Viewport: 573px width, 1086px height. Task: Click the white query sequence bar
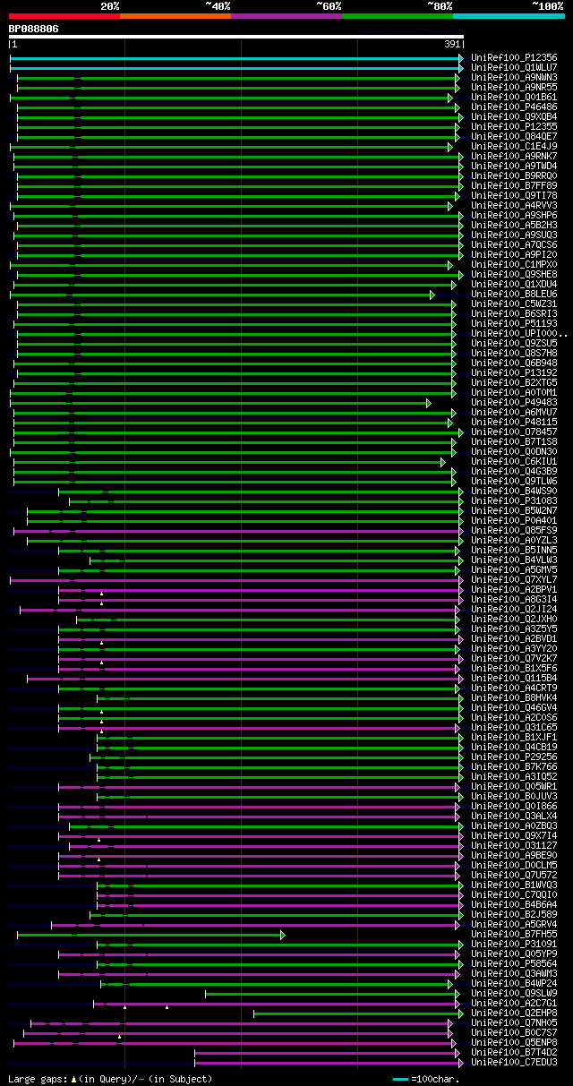(236, 37)
